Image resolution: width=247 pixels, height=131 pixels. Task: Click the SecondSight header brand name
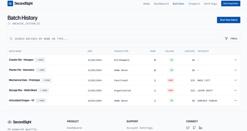(x=24, y=3)
